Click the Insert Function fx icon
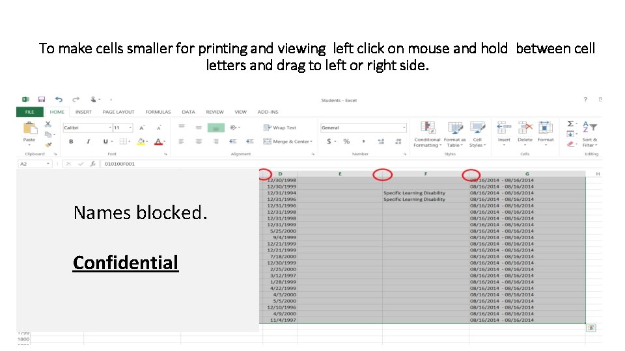 coord(93,164)
